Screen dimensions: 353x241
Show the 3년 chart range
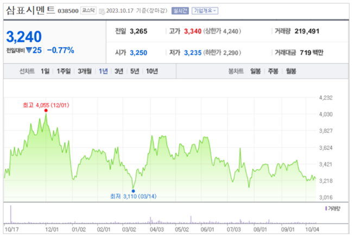118,71
